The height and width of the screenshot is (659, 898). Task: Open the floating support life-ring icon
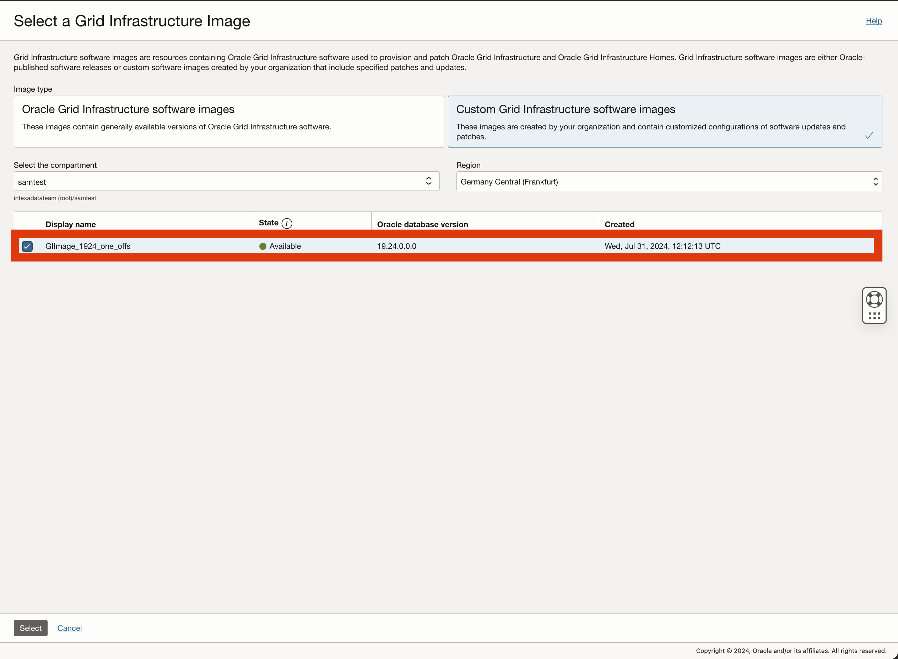874,298
